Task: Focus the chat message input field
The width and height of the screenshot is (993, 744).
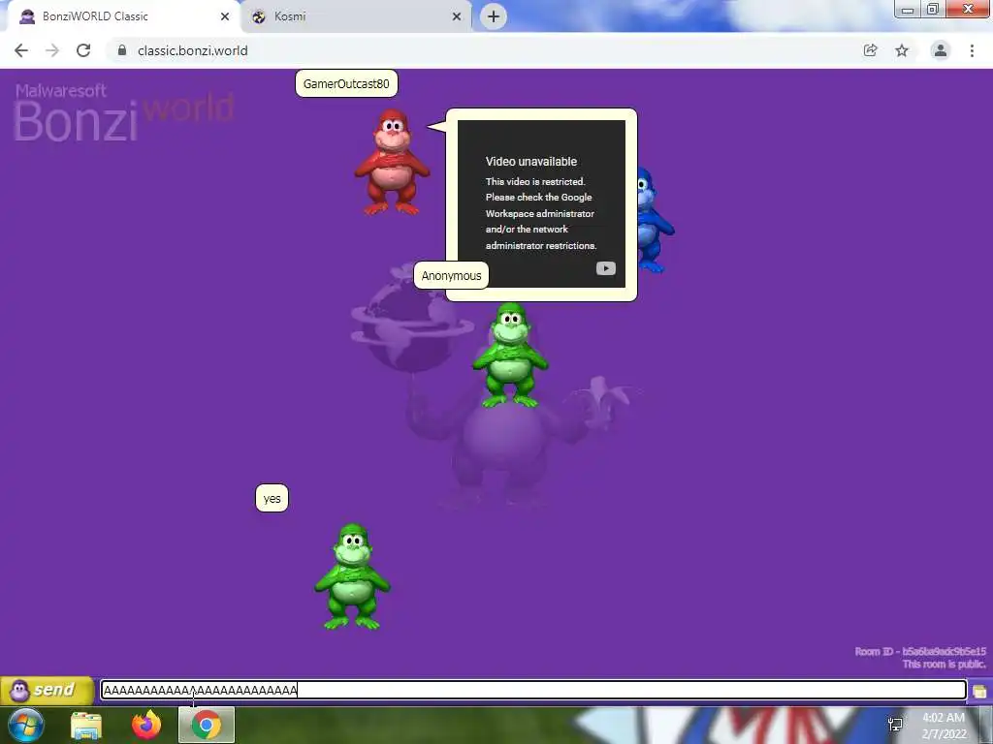Action: click(534, 690)
